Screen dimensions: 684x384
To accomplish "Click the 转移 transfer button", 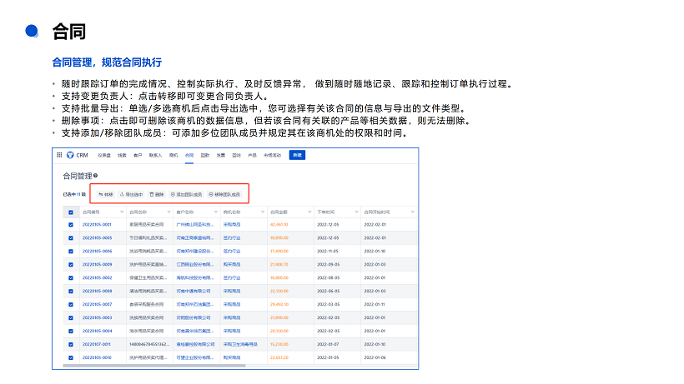I will (x=106, y=195).
